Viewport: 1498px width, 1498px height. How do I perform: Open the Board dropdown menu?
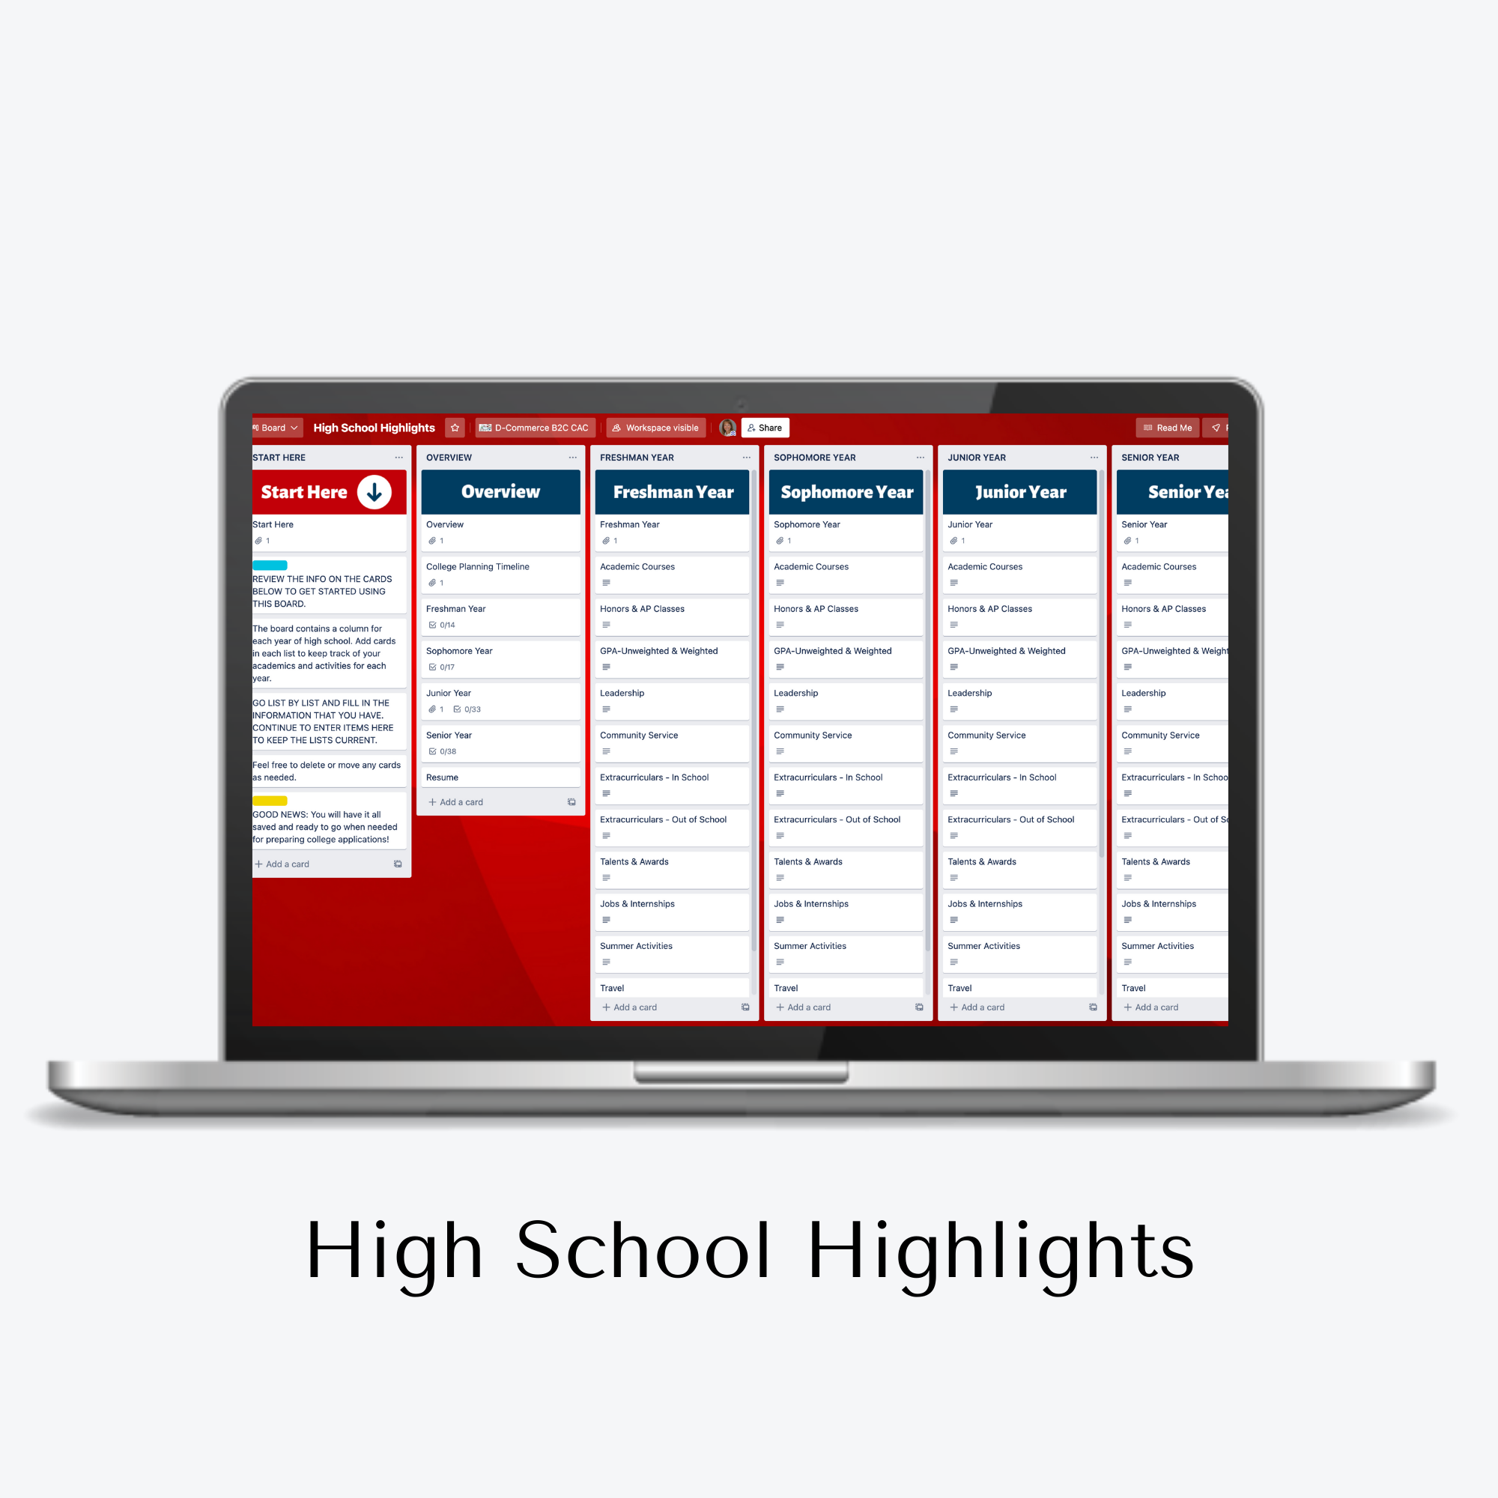274,427
